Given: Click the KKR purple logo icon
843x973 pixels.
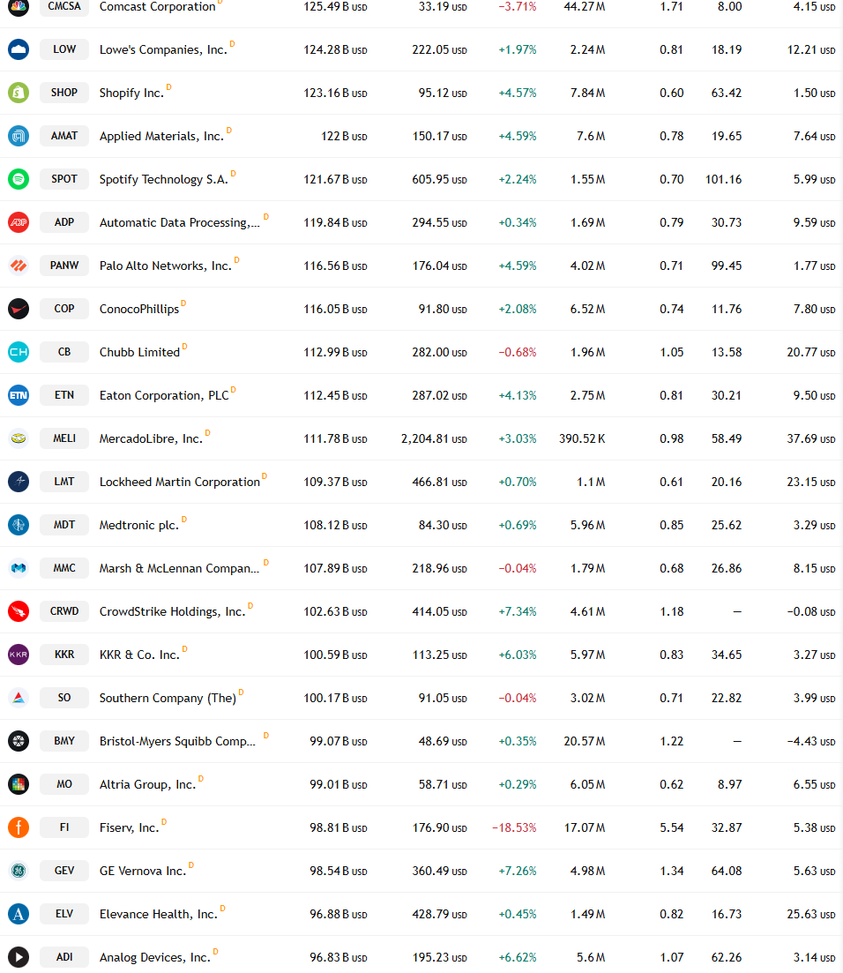Looking at the screenshot, I should (x=19, y=655).
